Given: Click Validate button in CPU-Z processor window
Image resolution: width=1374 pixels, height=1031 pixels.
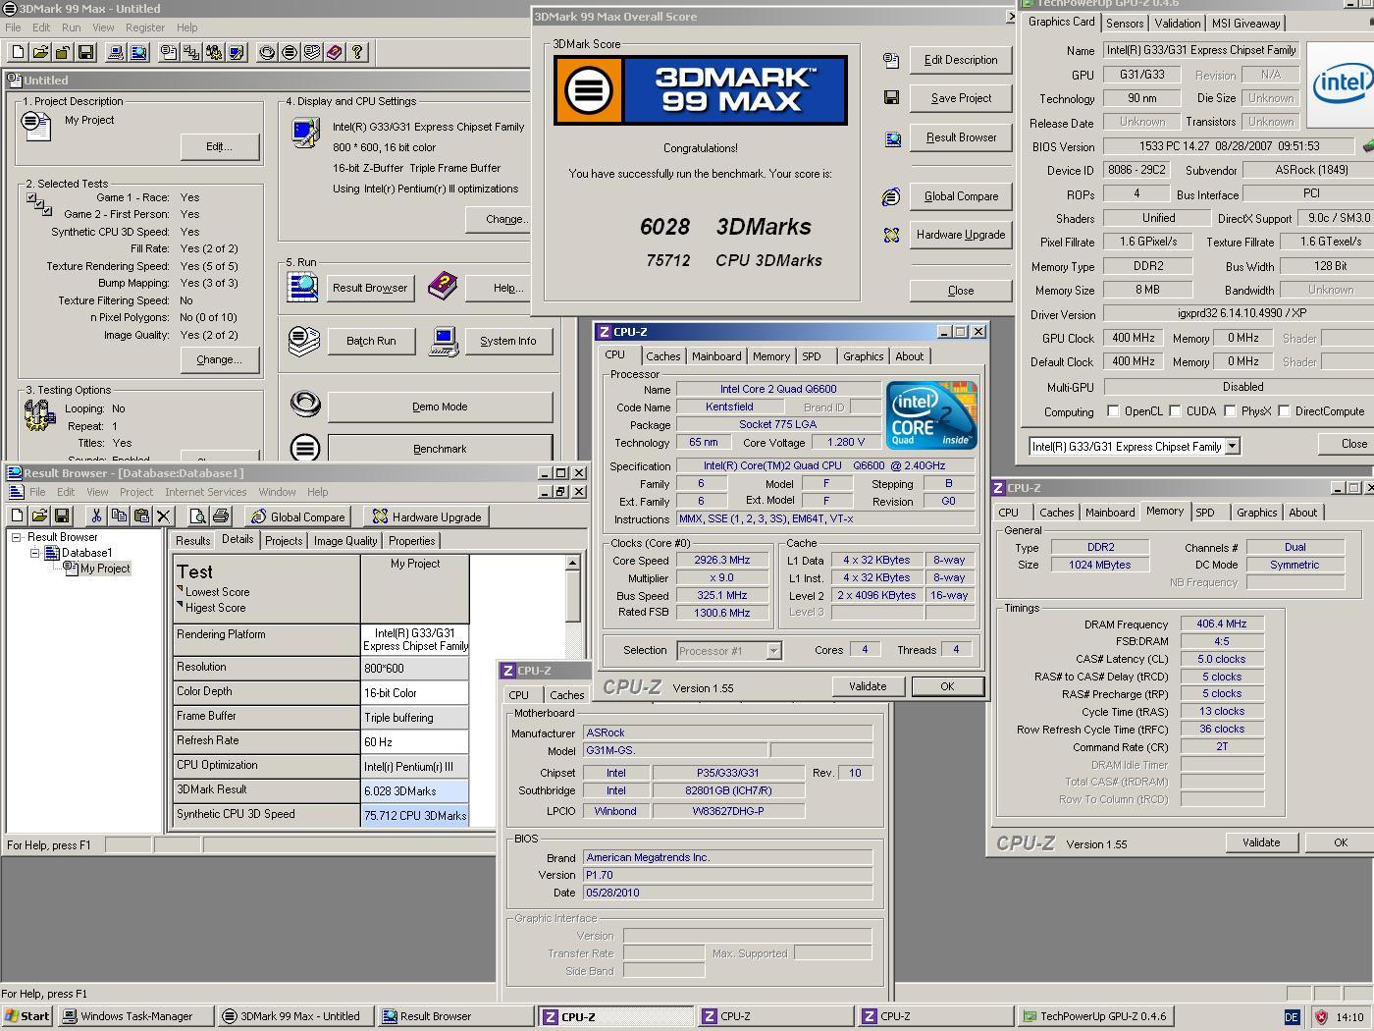Looking at the screenshot, I should point(867,686).
